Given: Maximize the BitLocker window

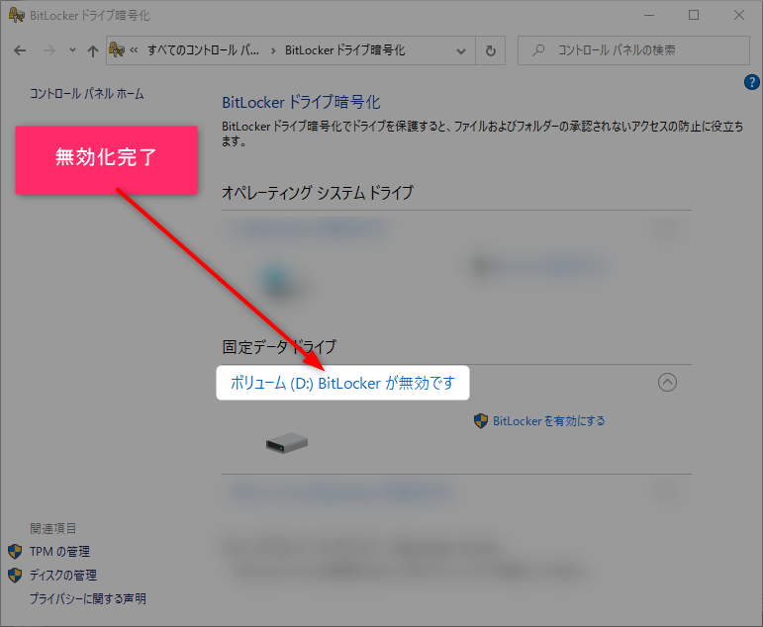Looking at the screenshot, I should (694, 15).
